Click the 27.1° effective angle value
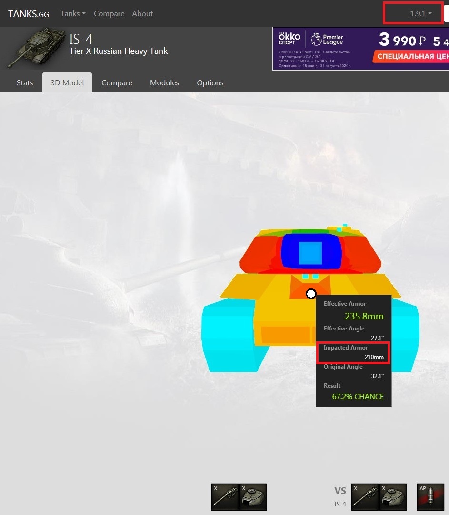 [x=377, y=338]
